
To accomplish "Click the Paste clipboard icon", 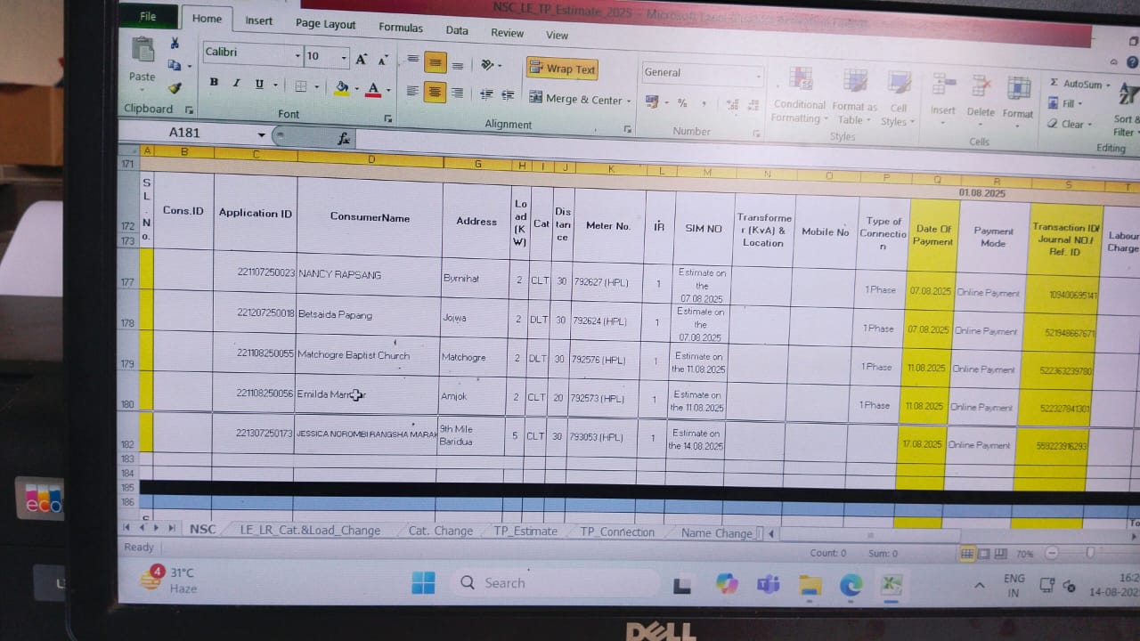I will pos(142,51).
